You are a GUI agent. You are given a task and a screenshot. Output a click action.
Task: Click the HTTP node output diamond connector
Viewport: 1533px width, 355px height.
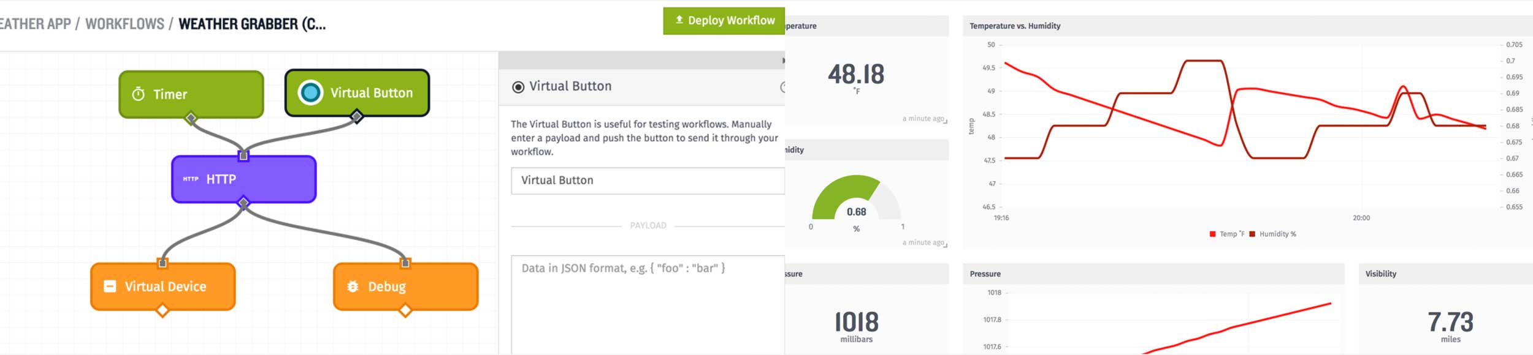[243, 203]
